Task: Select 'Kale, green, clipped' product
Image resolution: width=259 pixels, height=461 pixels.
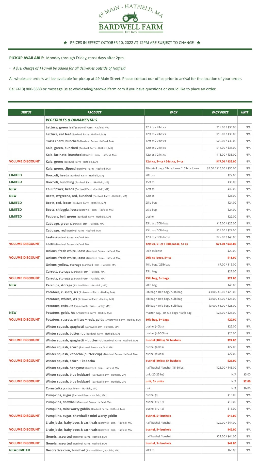Action: [x=61, y=168]
